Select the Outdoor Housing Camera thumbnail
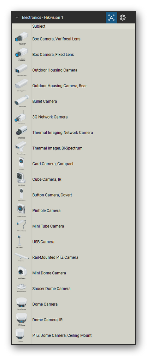Screen dimensions: 147x356 [22, 70]
